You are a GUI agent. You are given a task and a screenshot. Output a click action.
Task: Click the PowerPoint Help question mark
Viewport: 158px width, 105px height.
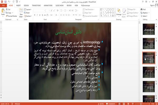[143, 2]
